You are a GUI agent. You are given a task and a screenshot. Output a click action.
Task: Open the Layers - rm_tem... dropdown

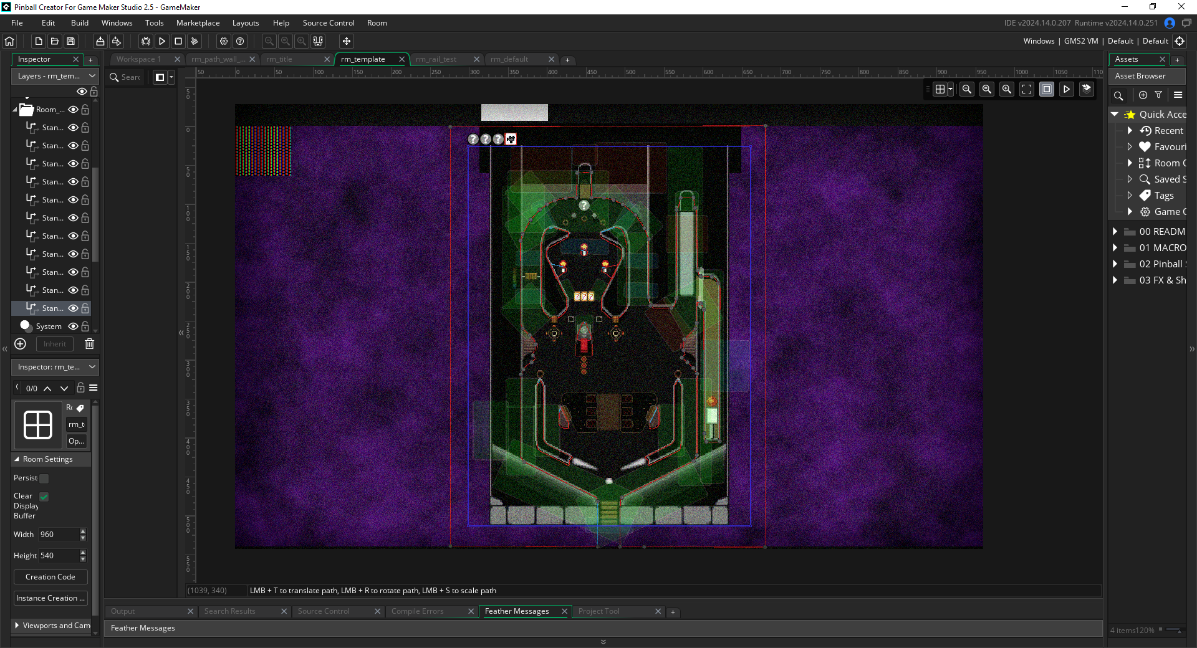coord(55,76)
